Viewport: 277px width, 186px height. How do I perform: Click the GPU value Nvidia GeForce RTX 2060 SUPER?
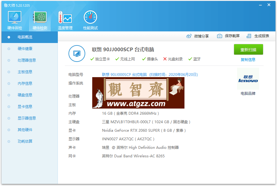(x=144, y=131)
